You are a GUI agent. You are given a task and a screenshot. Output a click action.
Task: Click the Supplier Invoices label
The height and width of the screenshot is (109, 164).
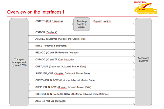click(102, 21)
